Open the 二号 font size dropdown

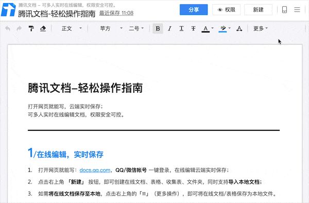pos(136,28)
